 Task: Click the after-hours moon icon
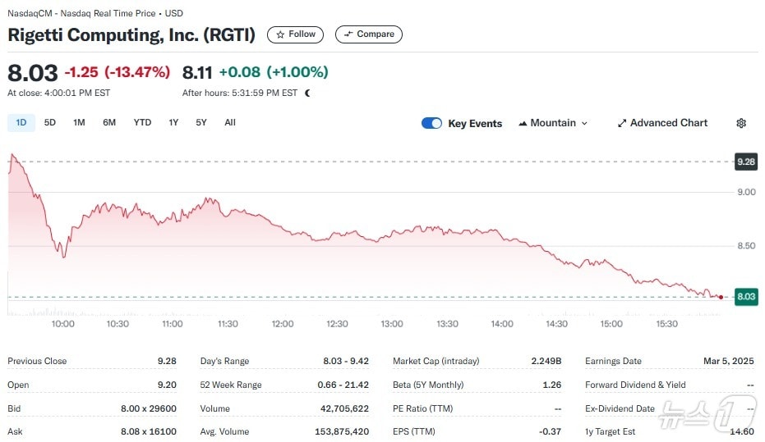pyautogui.click(x=308, y=93)
